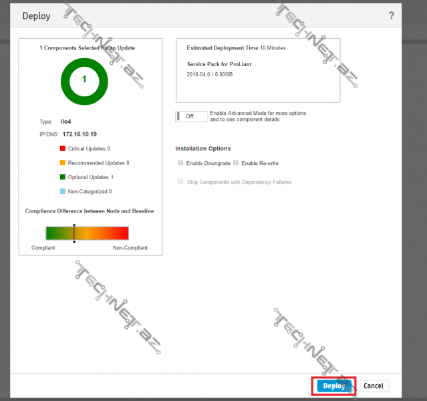
Task: Click the blue Non-Categorized legend square
Action: (x=62, y=190)
